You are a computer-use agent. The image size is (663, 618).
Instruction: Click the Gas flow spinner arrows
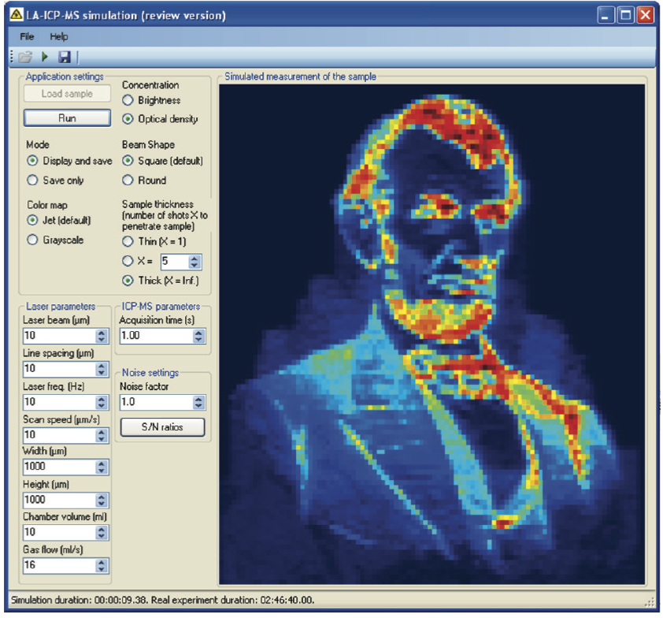coord(101,565)
